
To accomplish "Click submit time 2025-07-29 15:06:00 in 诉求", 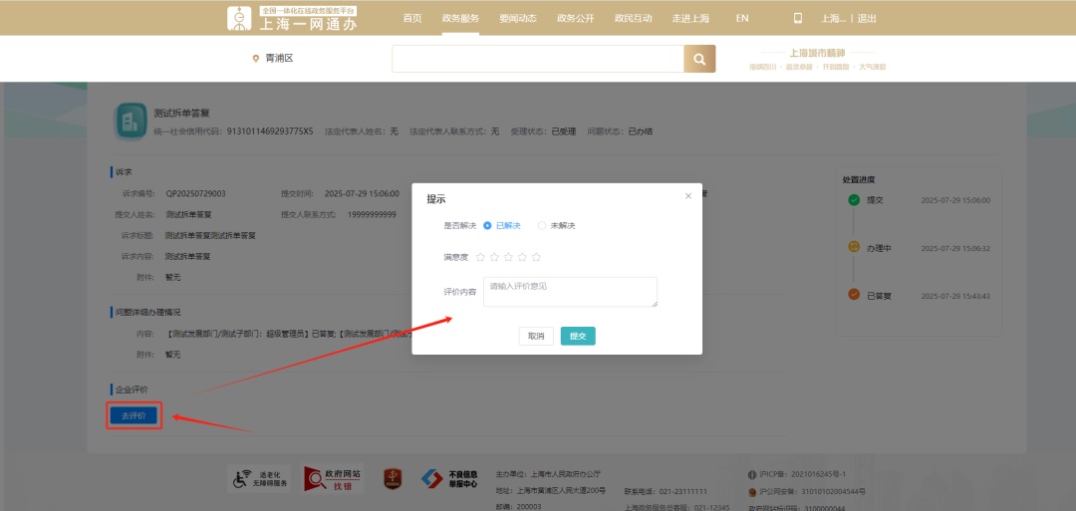I will tap(362, 194).
